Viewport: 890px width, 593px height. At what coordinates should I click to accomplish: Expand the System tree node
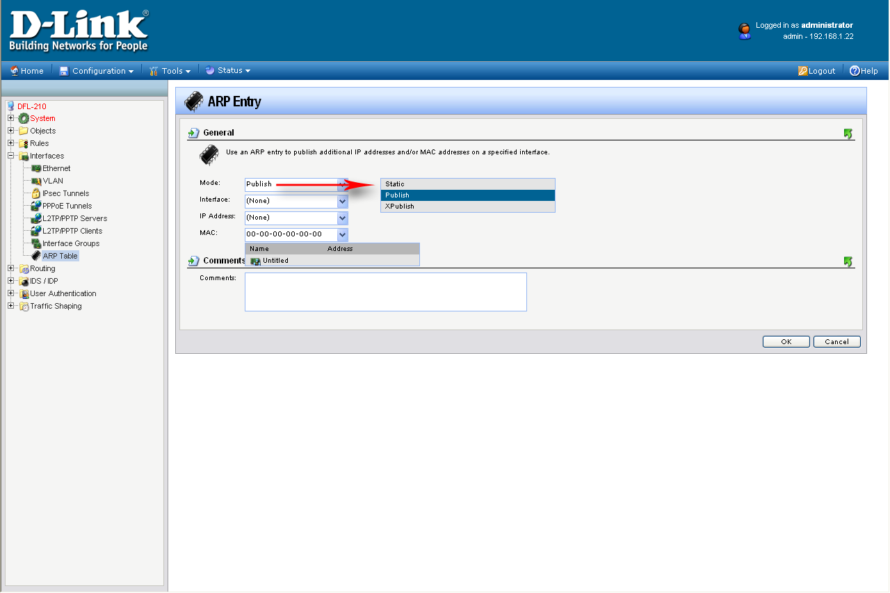[10, 118]
